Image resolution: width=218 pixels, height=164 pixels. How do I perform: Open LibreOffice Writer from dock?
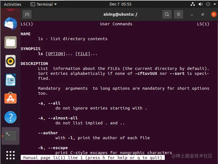pyautogui.click(x=10, y=80)
